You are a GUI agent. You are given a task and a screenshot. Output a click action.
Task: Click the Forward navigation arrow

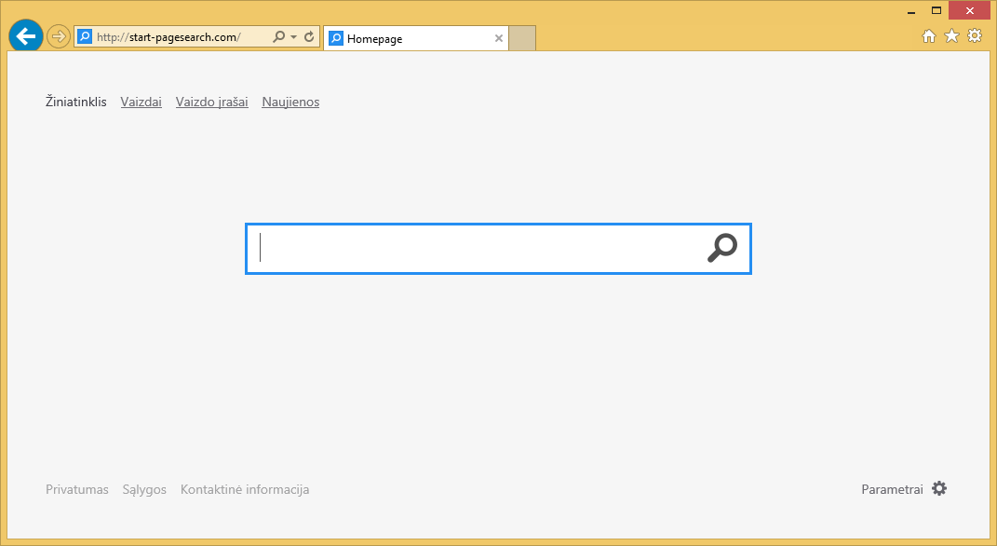click(57, 35)
